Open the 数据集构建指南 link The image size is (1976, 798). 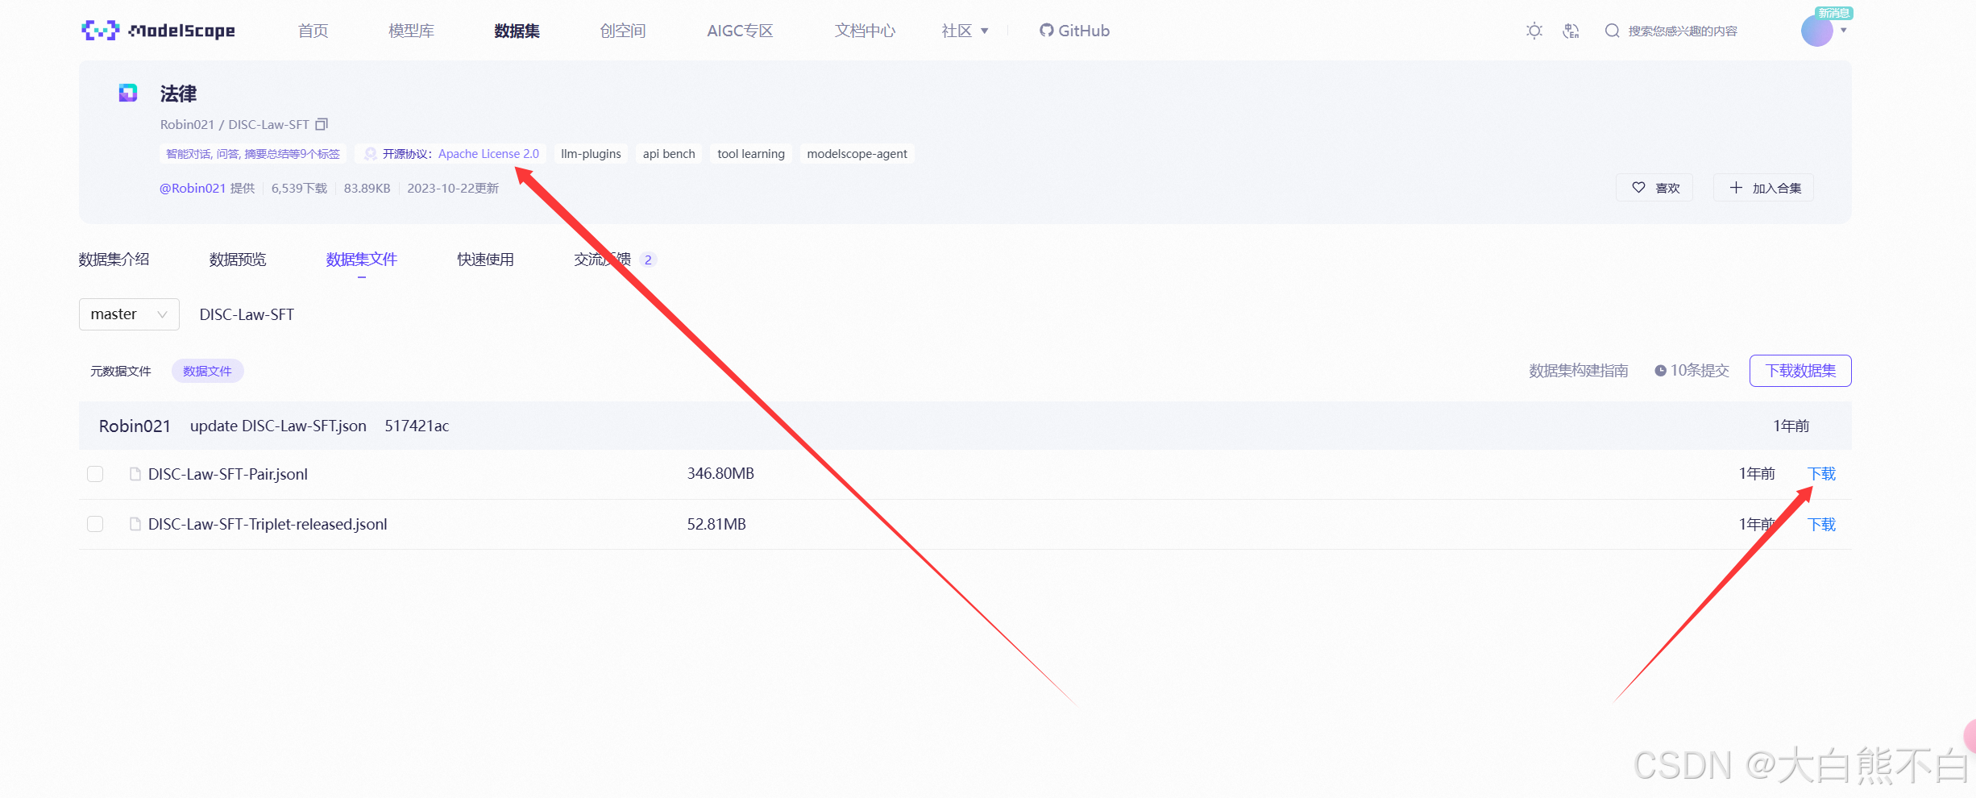point(1579,371)
